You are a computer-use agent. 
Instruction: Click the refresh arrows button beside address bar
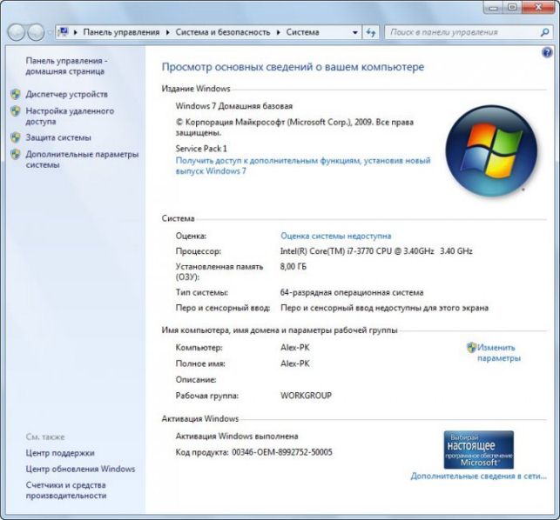371,32
